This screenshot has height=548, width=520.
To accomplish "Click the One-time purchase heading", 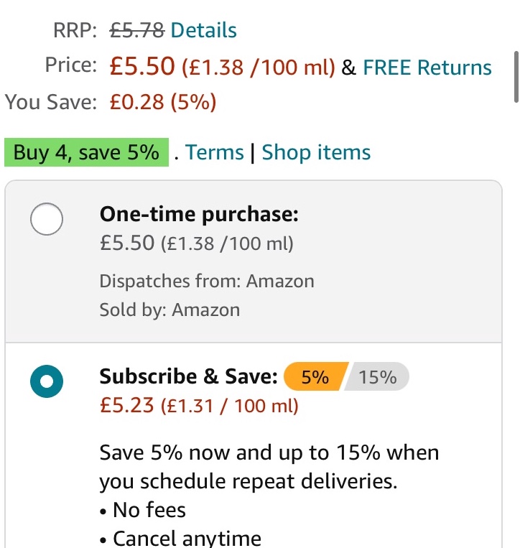I will click(199, 214).
